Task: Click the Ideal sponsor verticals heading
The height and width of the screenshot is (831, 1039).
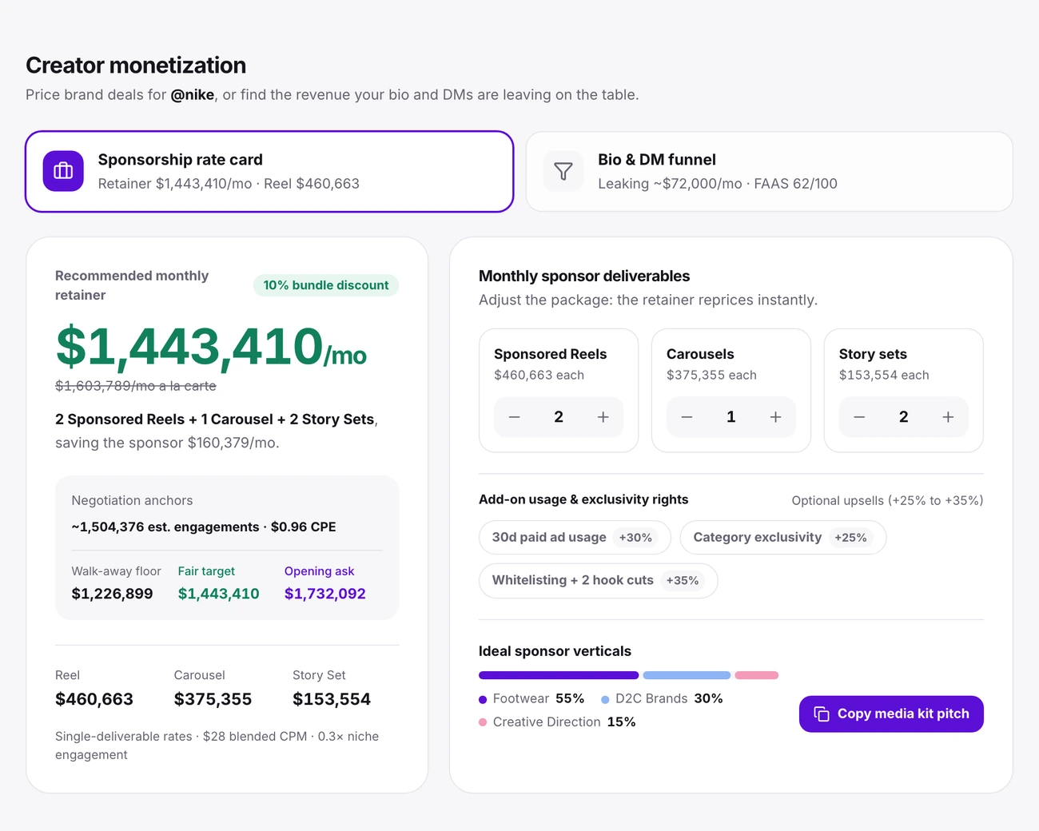Action: 555,651
